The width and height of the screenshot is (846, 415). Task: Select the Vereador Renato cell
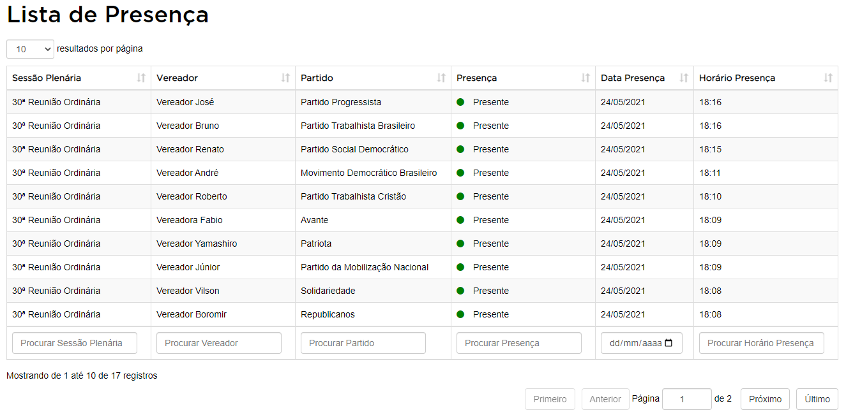tap(223, 149)
